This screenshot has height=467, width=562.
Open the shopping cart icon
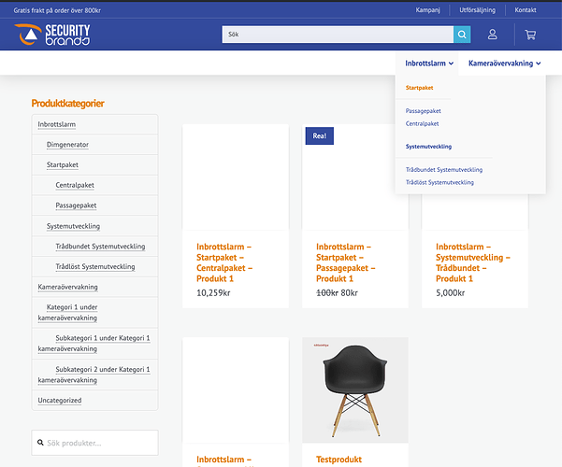point(530,35)
